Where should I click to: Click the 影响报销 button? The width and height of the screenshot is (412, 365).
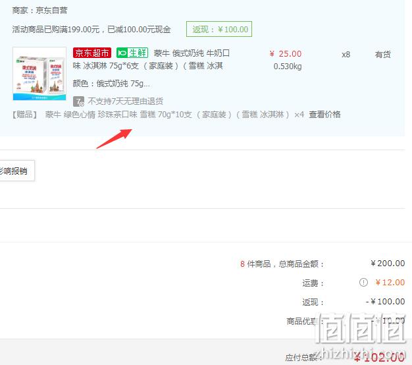tap(17, 171)
